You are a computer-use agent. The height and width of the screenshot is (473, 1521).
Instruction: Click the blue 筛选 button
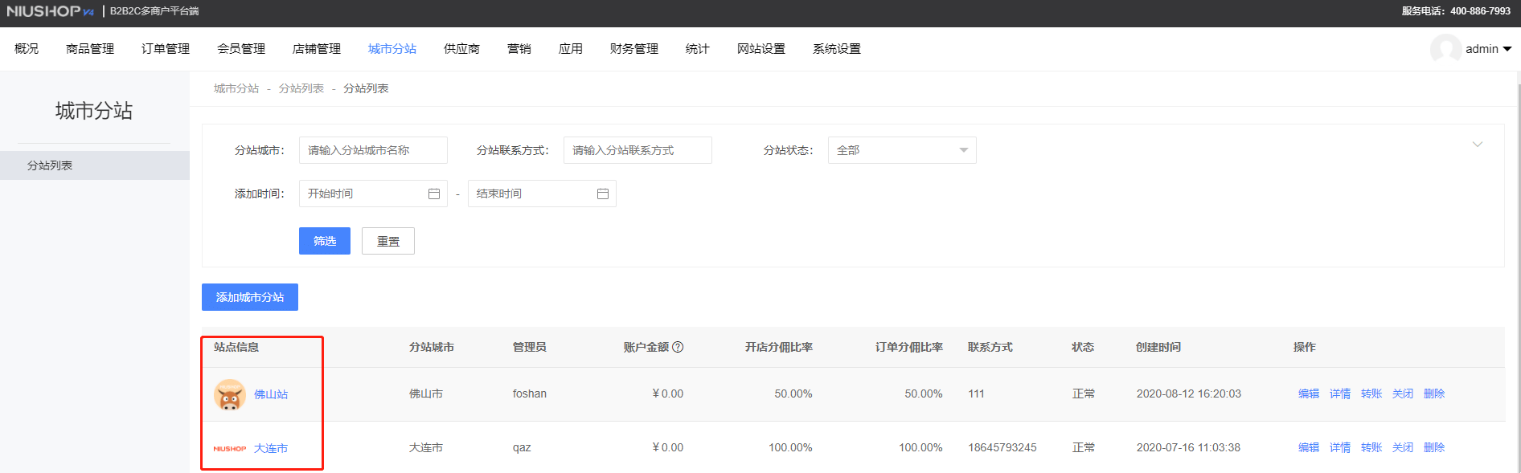click(x=325, y=241)
